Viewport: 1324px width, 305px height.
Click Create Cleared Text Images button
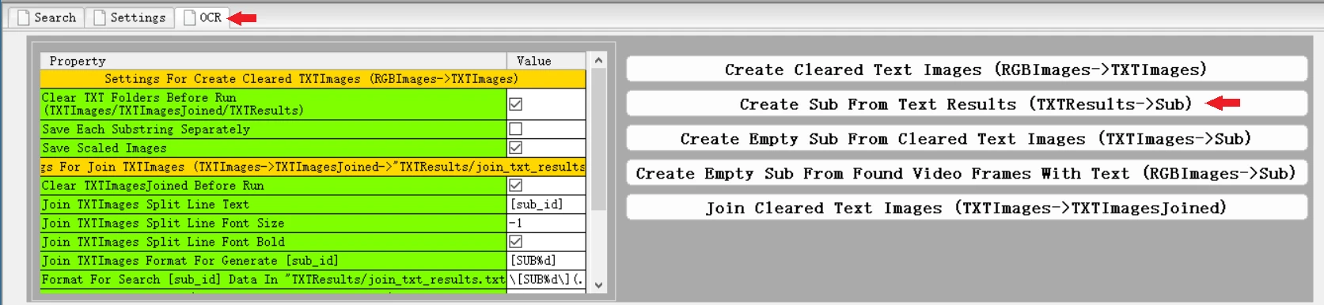[966, 70]
